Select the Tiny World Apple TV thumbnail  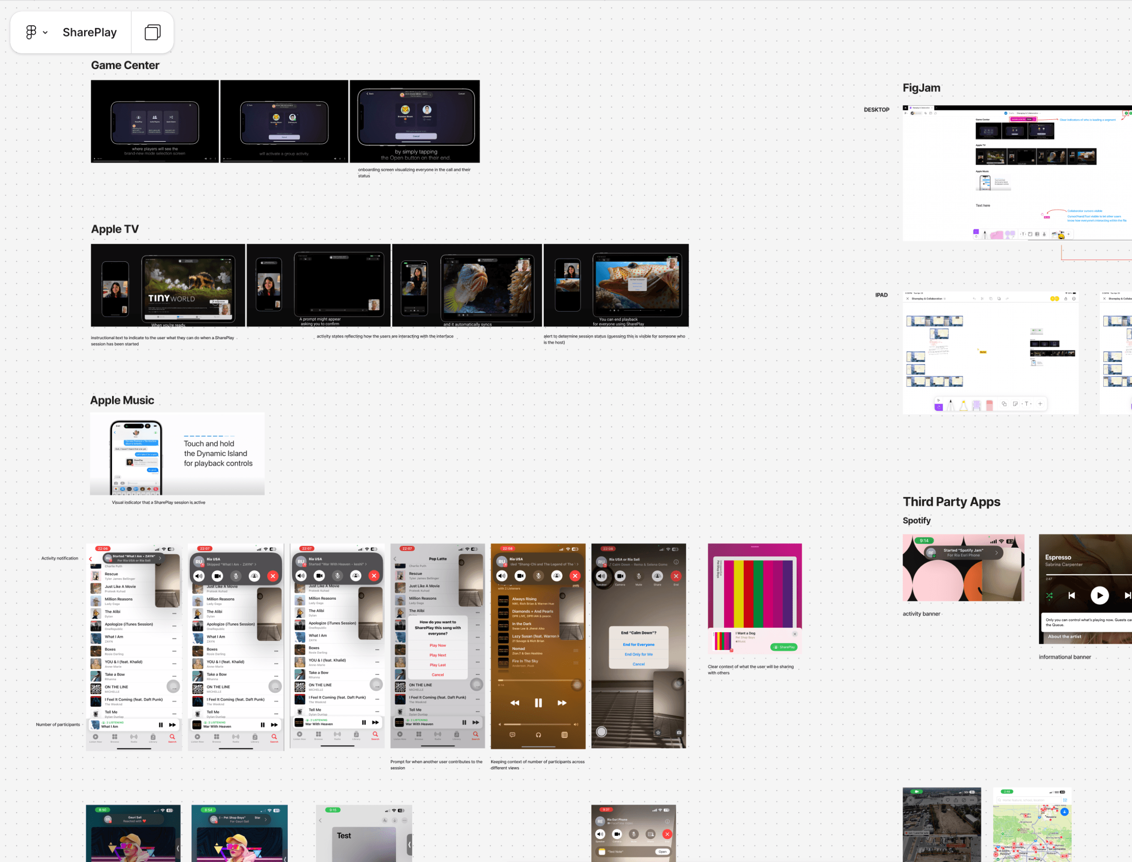coord(168,285)
